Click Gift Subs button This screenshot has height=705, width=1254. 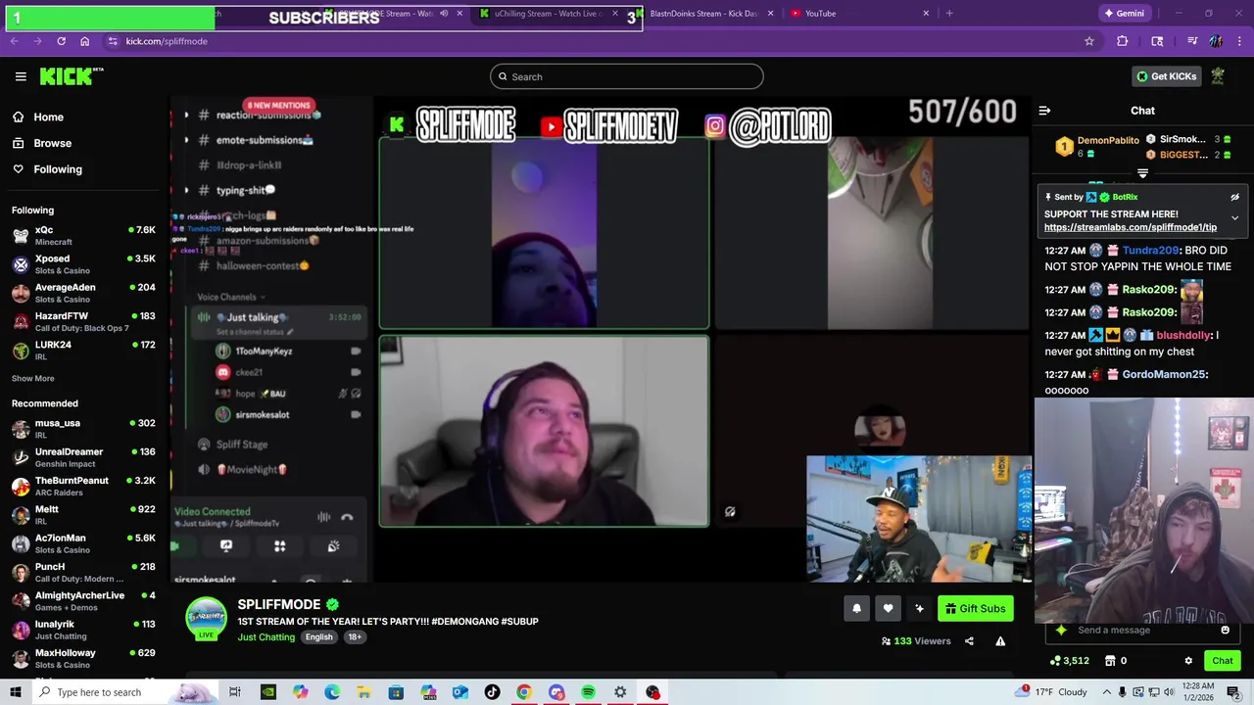point(975,609)
